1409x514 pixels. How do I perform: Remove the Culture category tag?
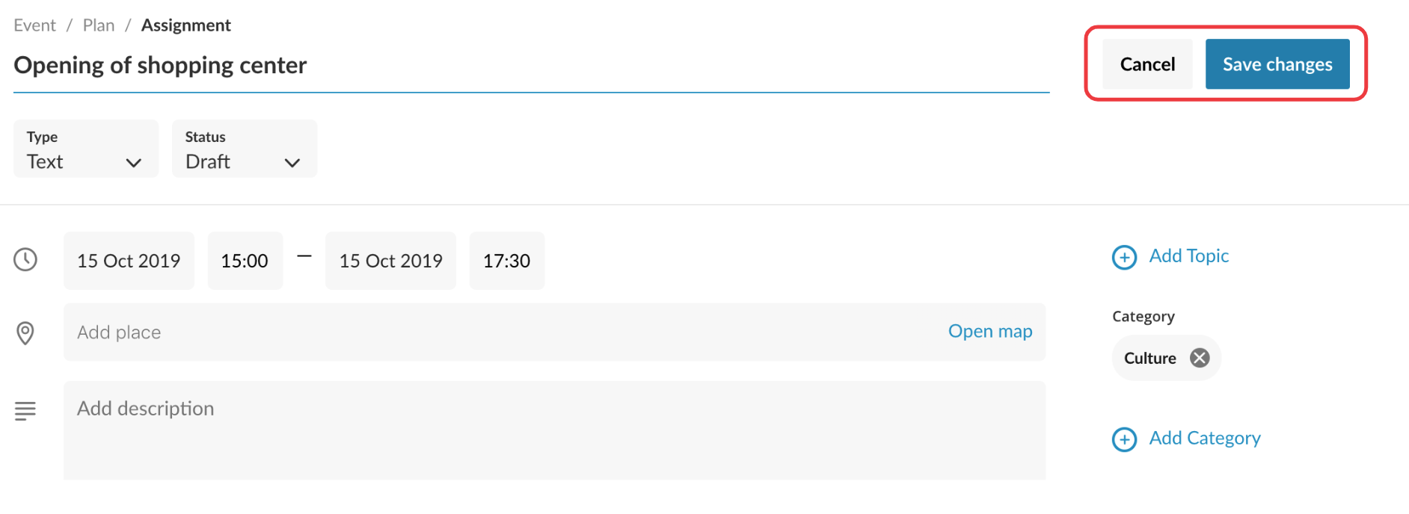click(1200, 358)
